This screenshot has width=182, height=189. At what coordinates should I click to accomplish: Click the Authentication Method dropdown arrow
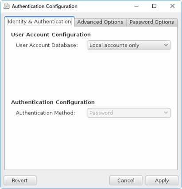[166, 113]
